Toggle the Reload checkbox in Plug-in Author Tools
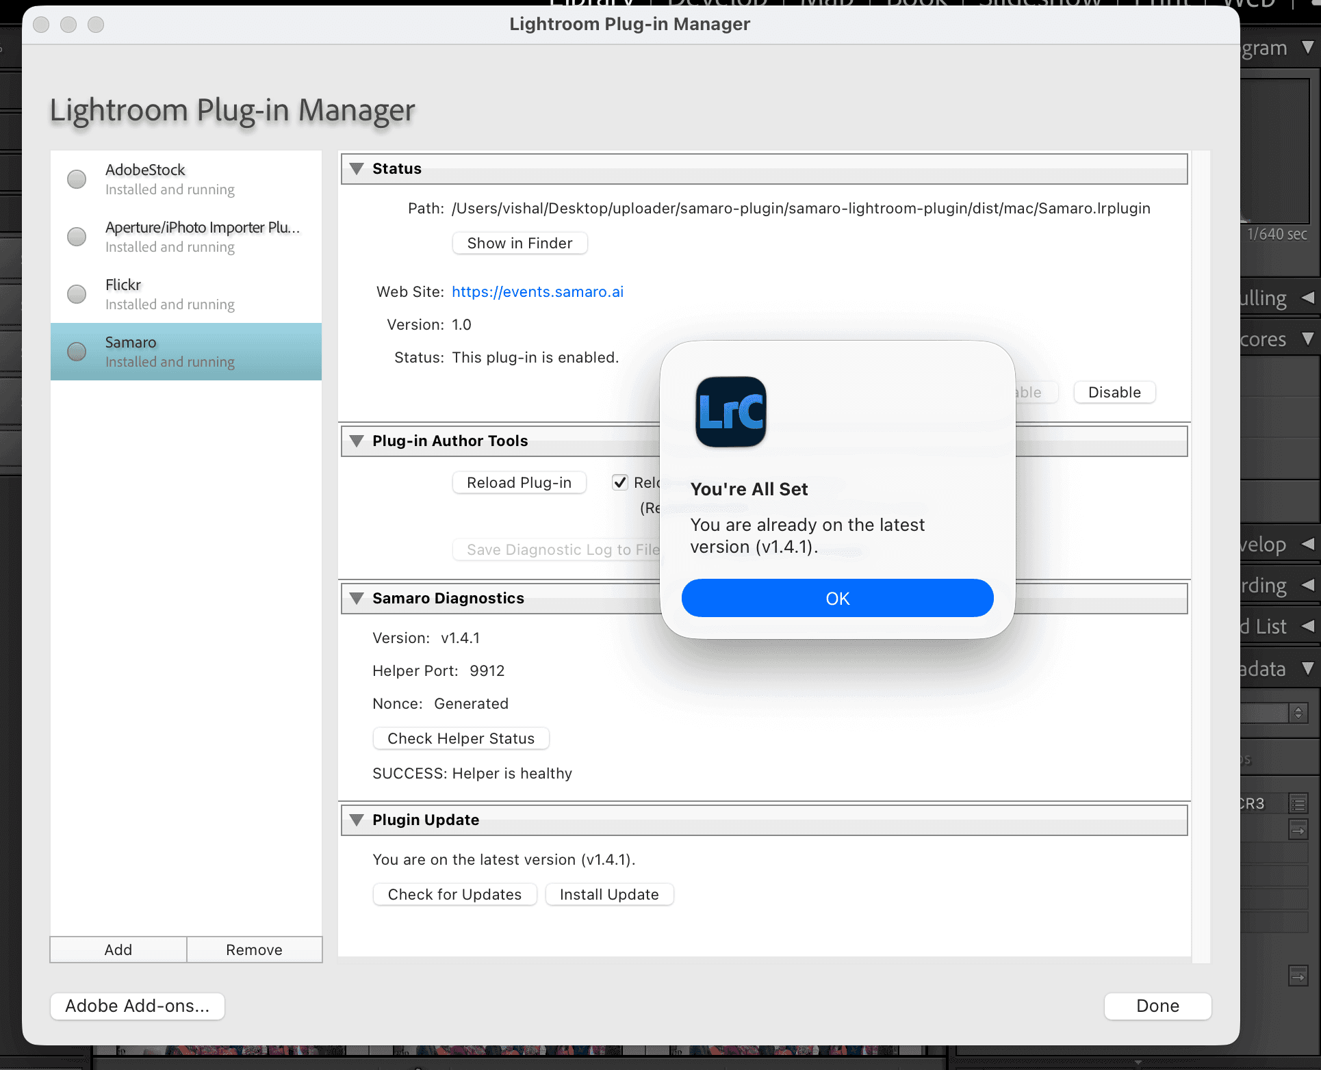Image resolution: width=1321 pixels, height=1070 pixels. tap(620, 482)
